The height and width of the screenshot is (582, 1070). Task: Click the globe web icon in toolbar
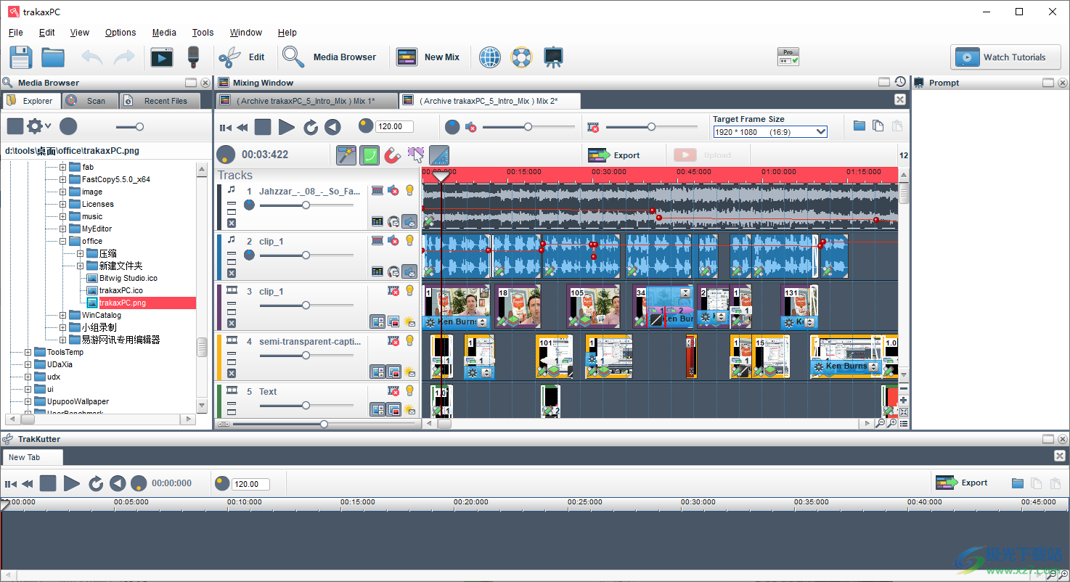[490, 57]
